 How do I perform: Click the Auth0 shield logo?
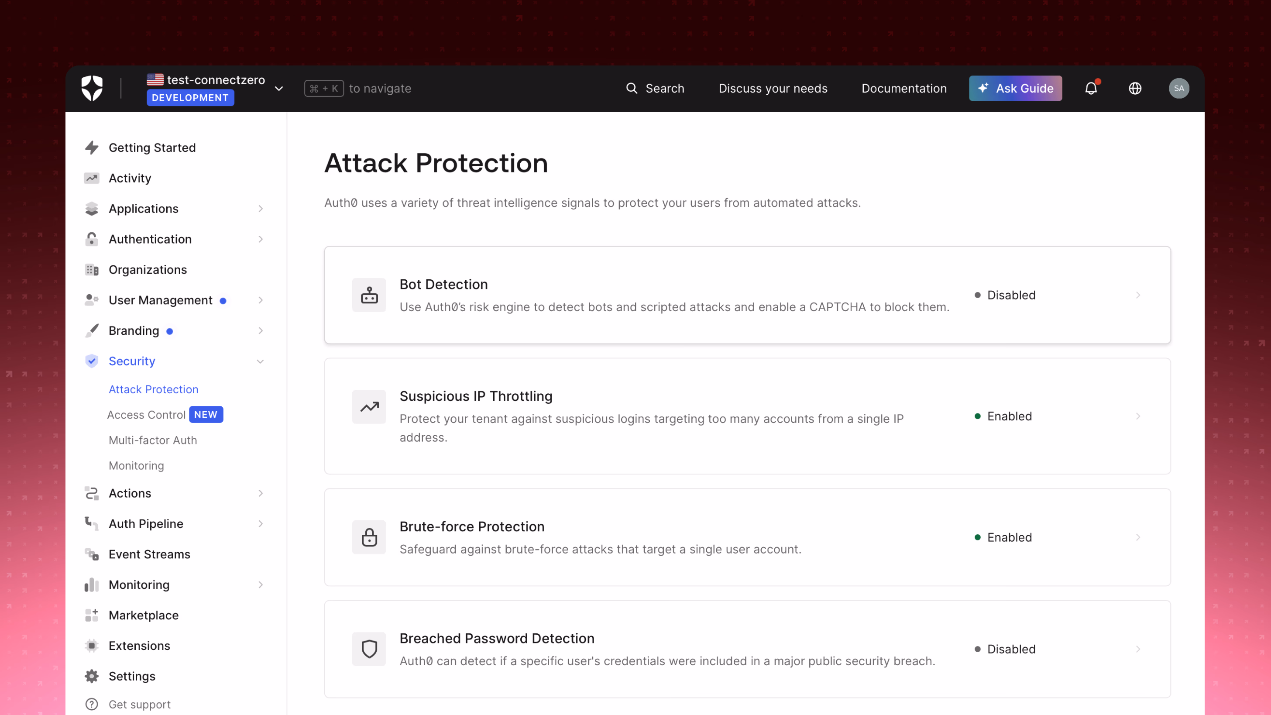pos(92,88)
